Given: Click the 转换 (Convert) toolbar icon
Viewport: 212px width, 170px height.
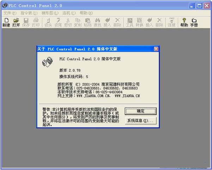Looking at the screenshot, I should (x=140, y=23).
